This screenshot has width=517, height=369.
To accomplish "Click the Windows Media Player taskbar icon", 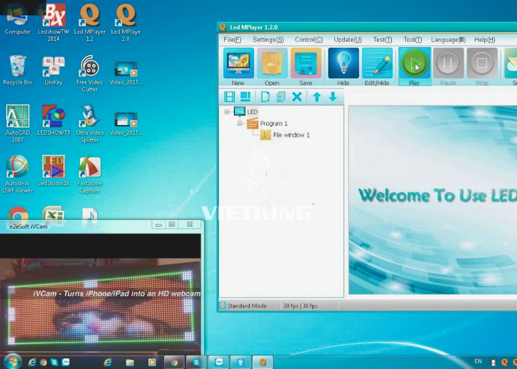I will (152, 362).
